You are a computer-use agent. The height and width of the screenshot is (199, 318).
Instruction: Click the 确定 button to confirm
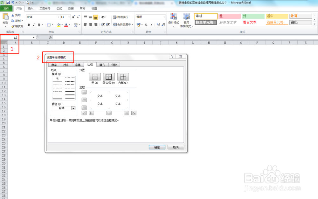(157, 147)
